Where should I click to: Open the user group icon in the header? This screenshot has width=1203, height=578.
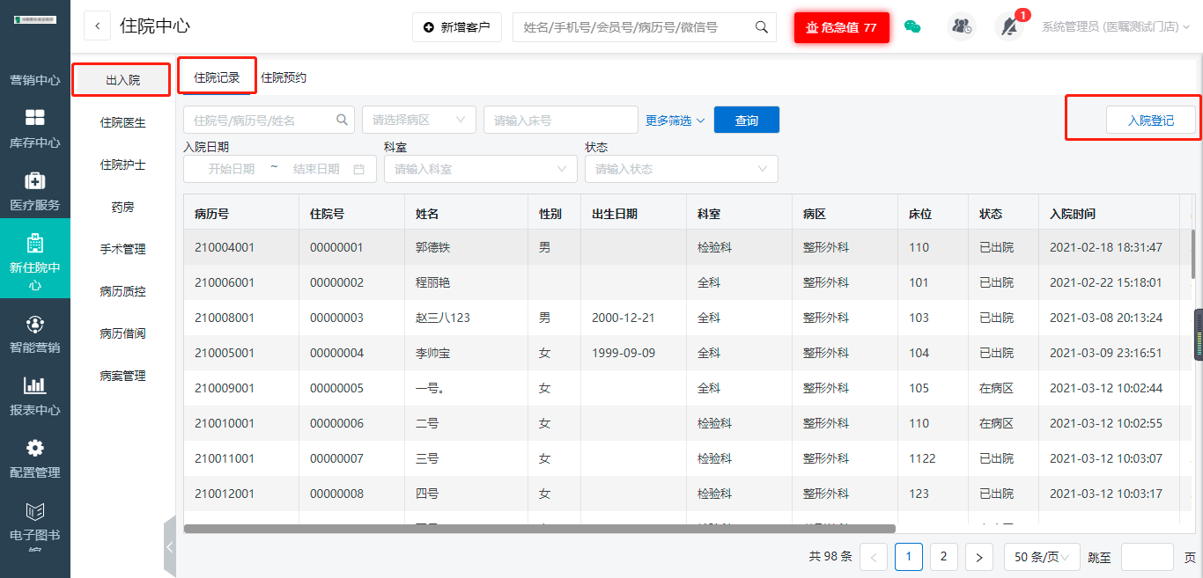962,26
